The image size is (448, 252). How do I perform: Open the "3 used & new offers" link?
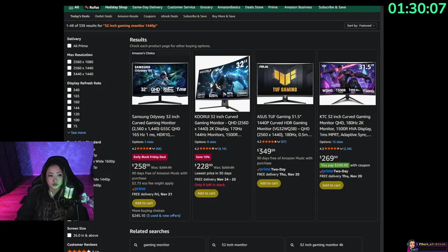[x=163, y=216]
